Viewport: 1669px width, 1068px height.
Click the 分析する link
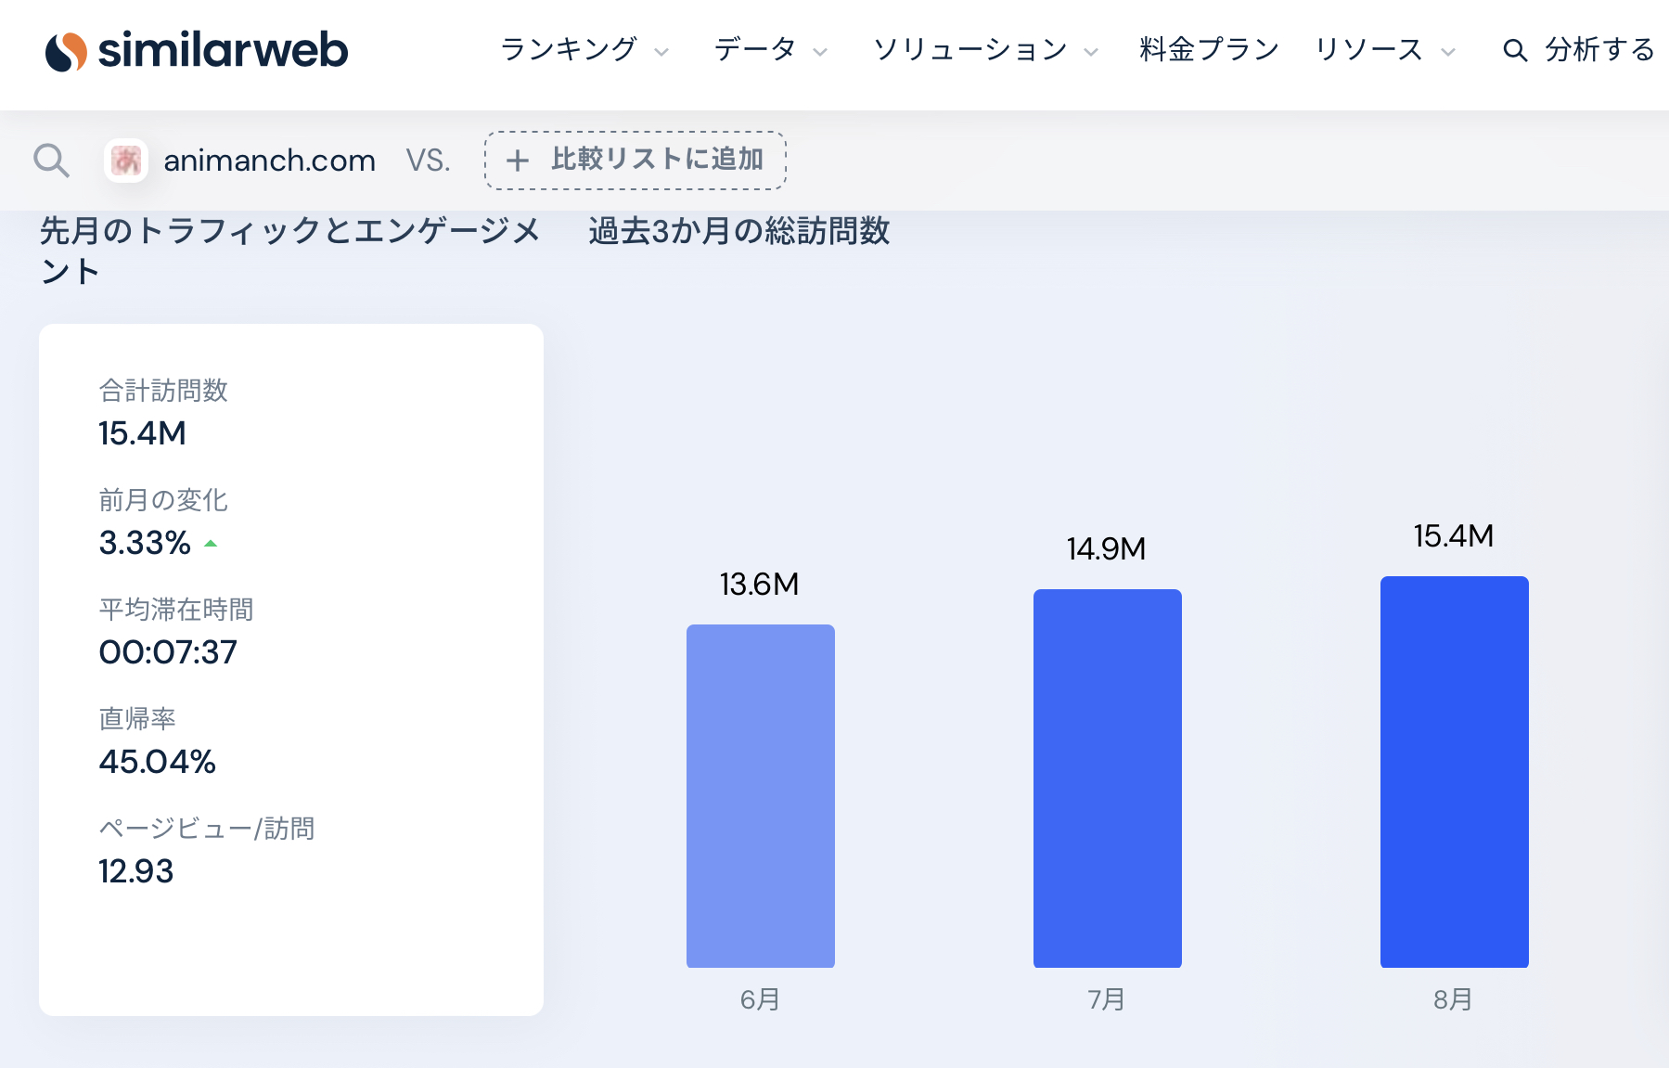[x=1599, y=49]
